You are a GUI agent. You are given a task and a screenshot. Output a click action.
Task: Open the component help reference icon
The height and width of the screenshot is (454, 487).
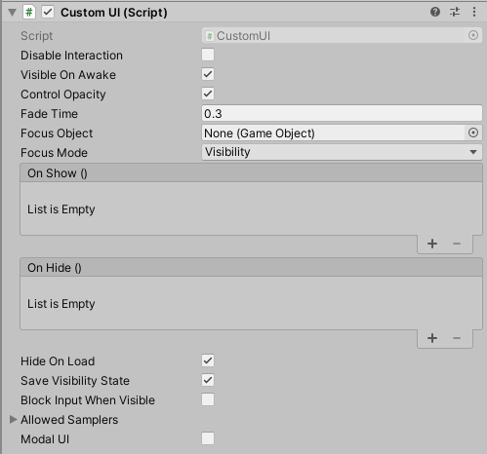(x=435, y=12)
